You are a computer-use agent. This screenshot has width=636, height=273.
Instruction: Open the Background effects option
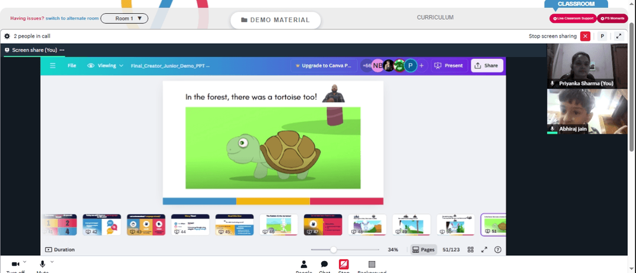point(372,266)
